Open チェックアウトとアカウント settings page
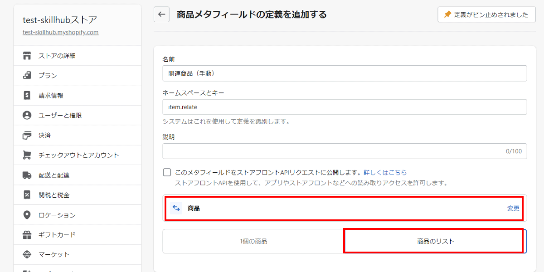This screenshot has height=272, width=544. pos(78,155)
